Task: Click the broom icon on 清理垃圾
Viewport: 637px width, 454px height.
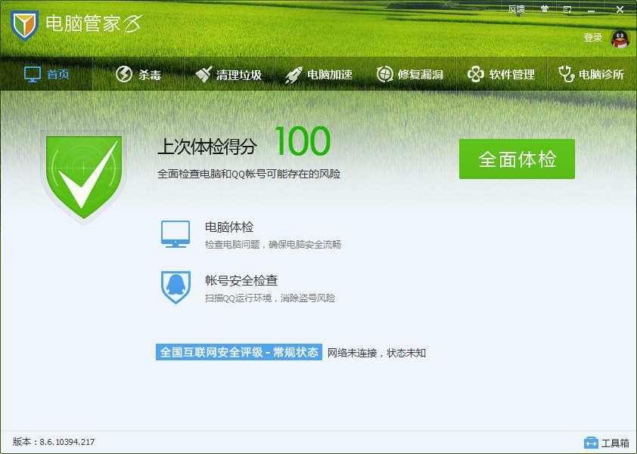Action: tap(203, 73)
